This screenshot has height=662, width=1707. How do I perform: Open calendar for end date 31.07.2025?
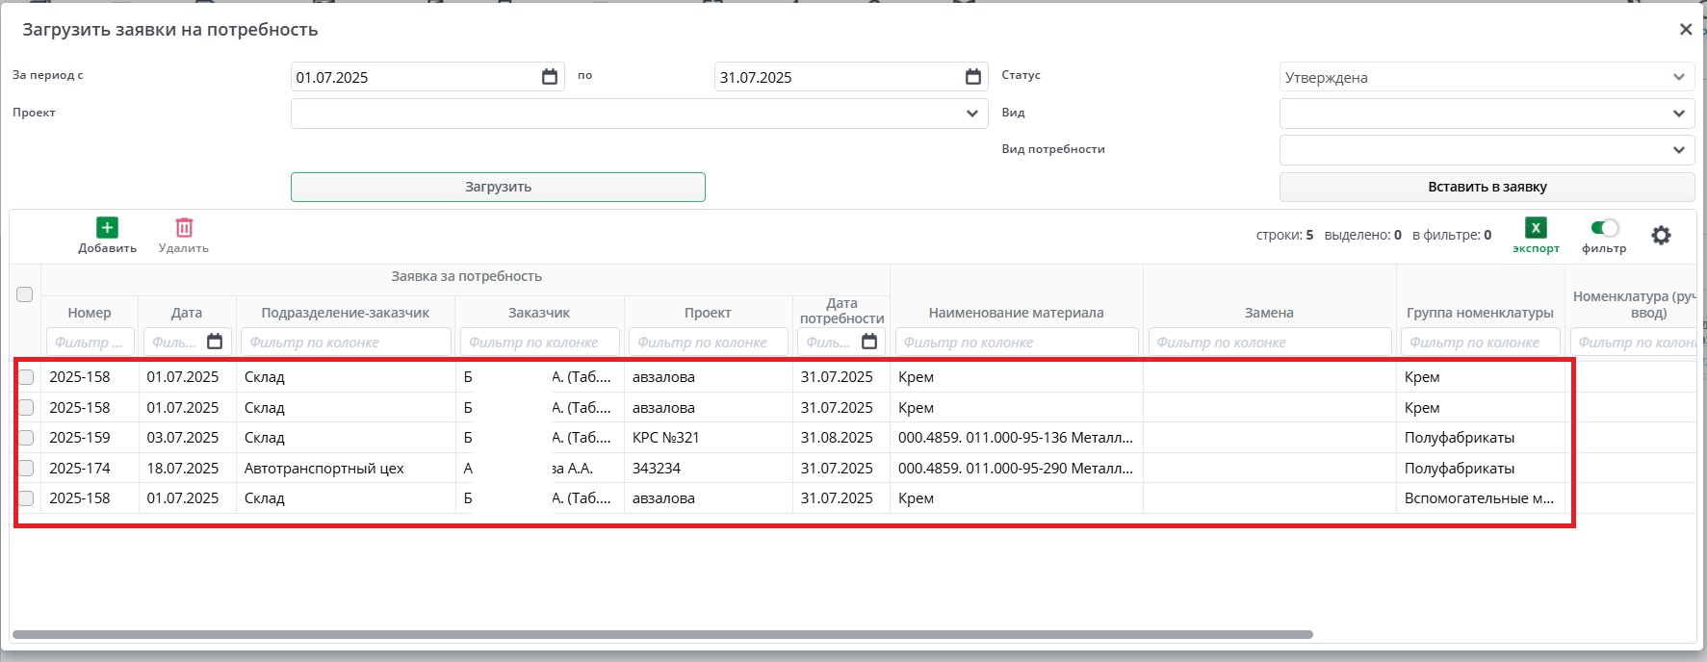pyautogui.click(x=973, y=77)
